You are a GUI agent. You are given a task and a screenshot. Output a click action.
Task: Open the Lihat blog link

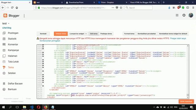click(x=7, y=28)
